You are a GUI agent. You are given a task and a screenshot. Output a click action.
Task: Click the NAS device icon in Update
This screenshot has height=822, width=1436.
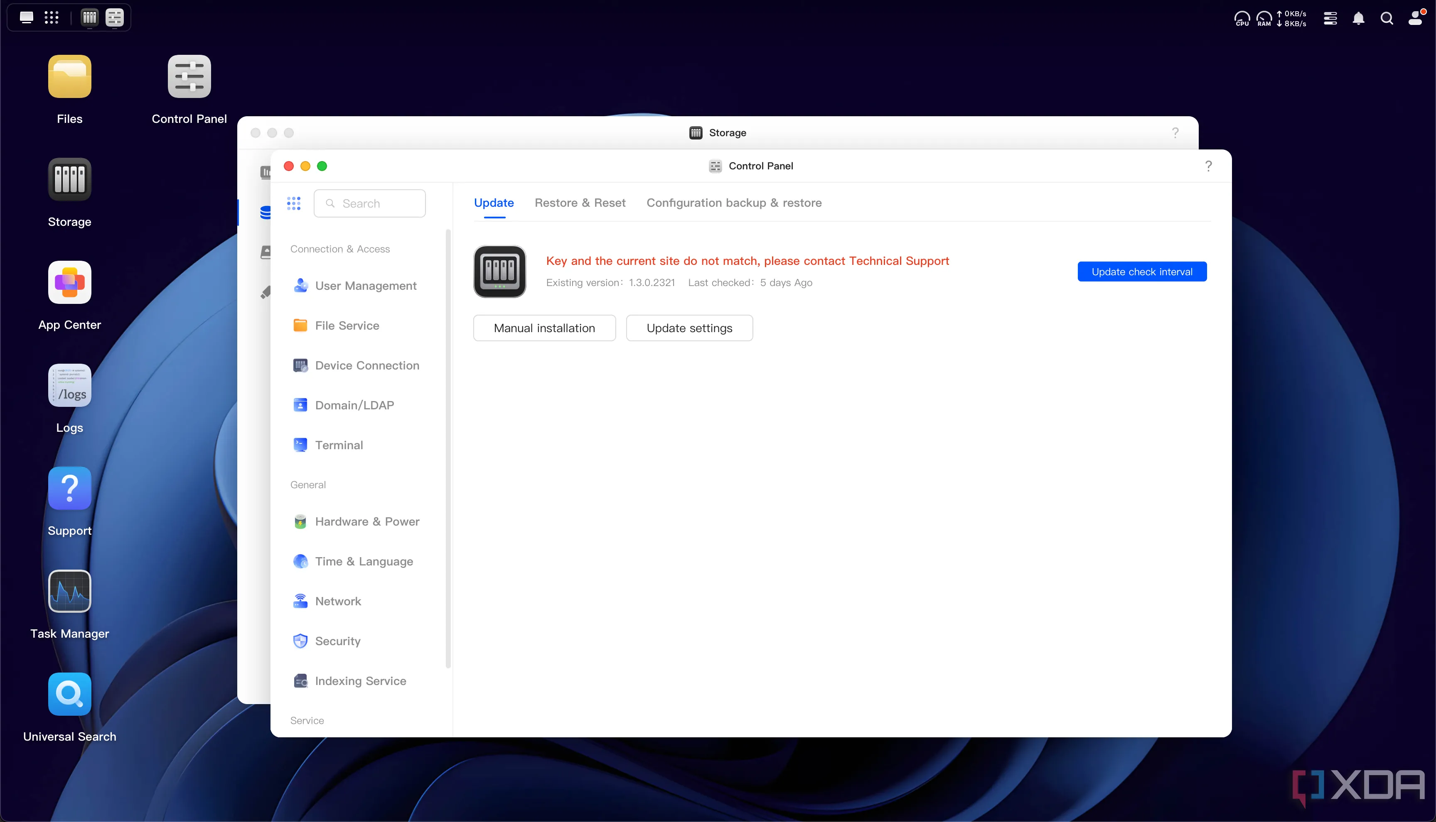pos(500,272)
